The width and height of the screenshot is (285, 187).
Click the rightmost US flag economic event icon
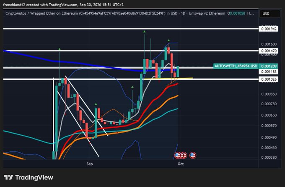(x=193, y=155)
